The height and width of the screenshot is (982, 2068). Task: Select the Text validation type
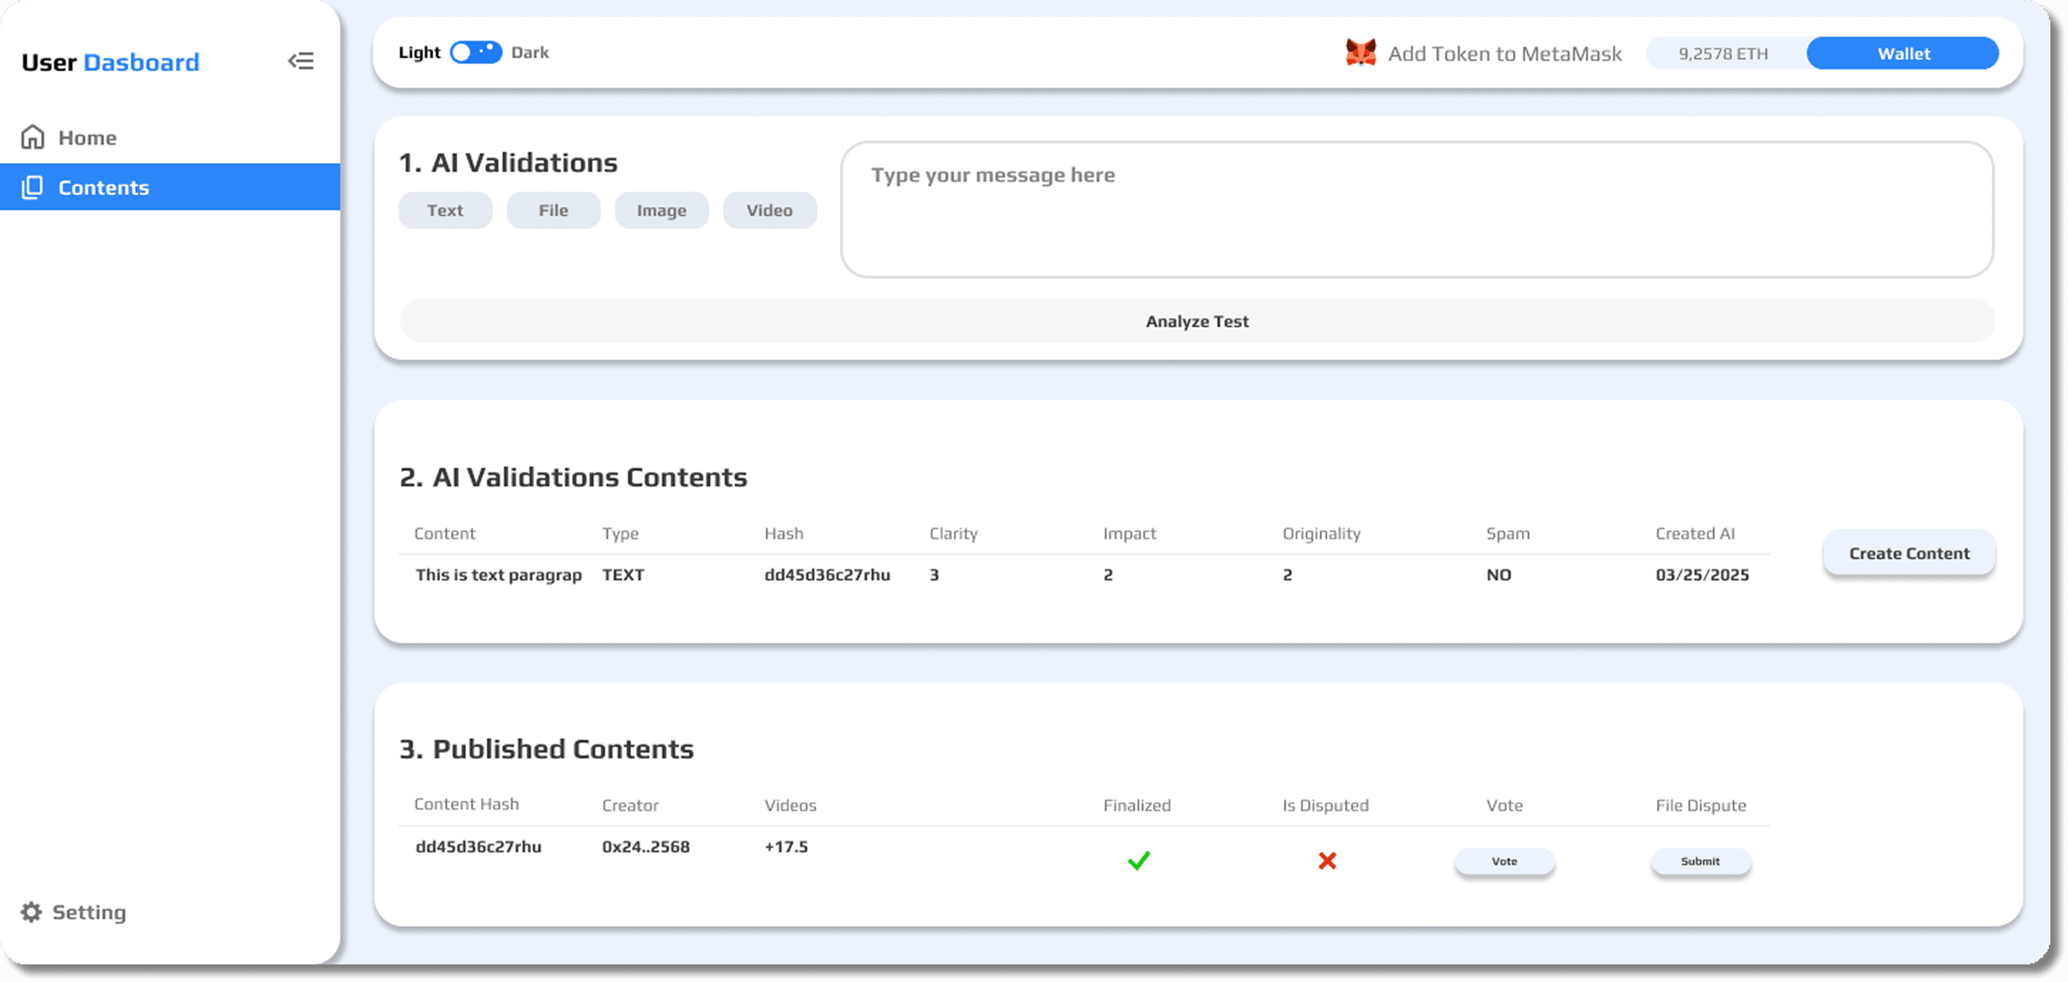tap(445, 210)
